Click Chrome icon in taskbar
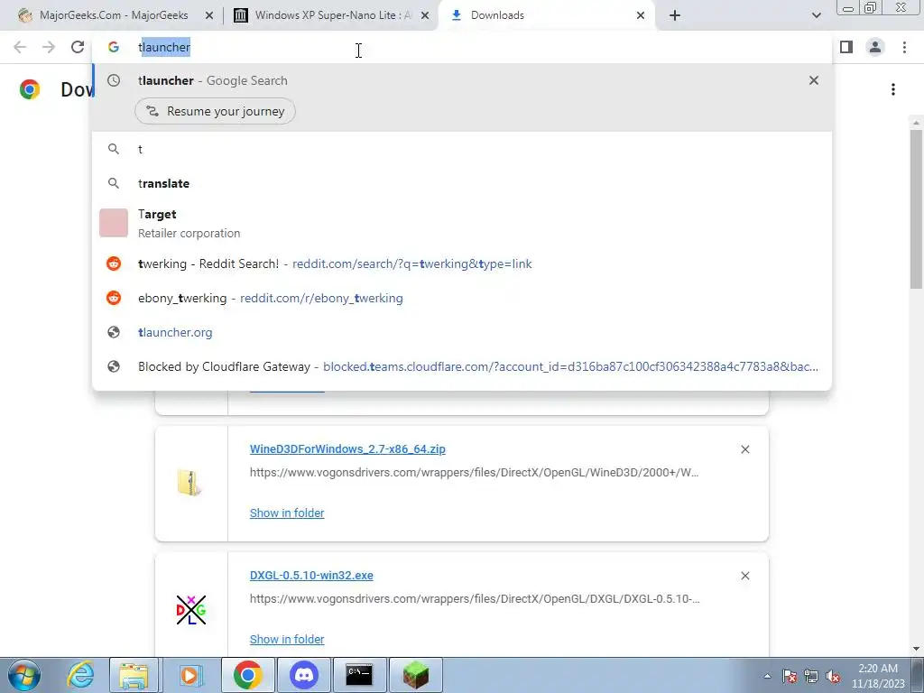 (x=247, y=675)
